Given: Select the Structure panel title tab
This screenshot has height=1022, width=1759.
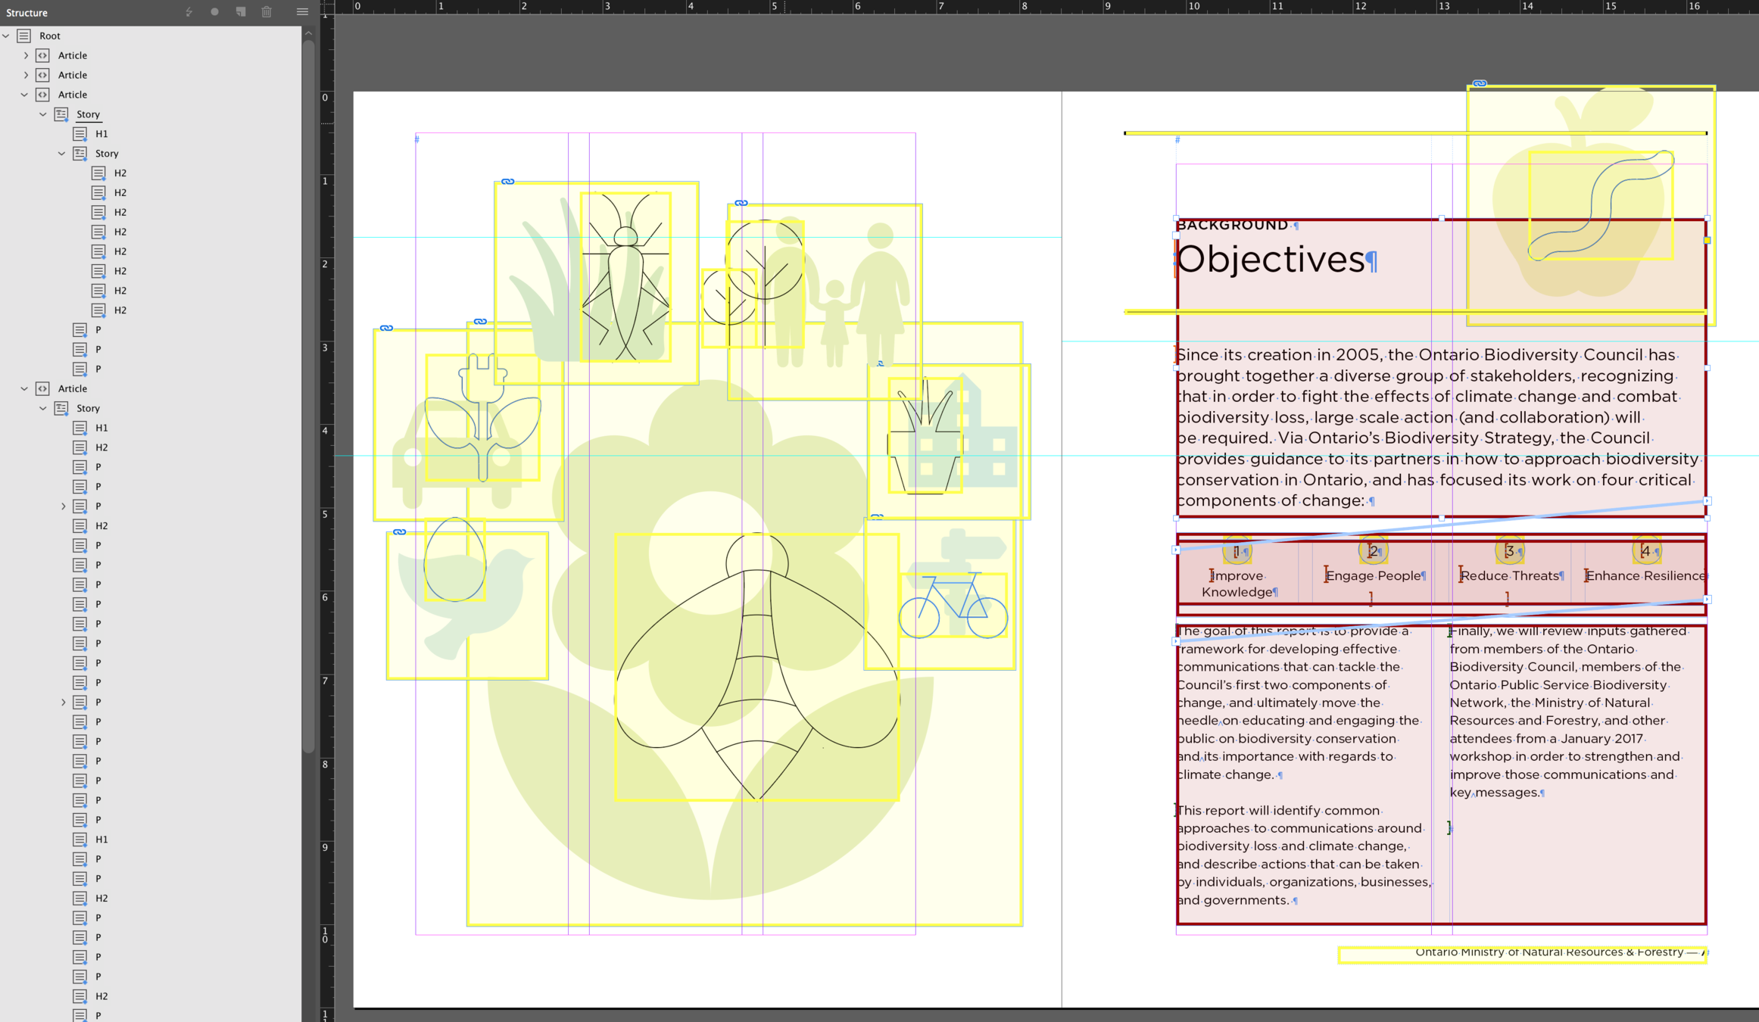Looking at the screenshot, I should (27, 13).
